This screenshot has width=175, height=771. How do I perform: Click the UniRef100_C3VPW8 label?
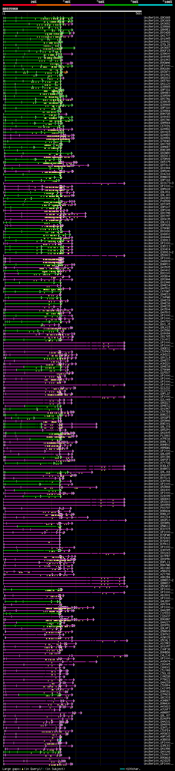tap(157, 298)
